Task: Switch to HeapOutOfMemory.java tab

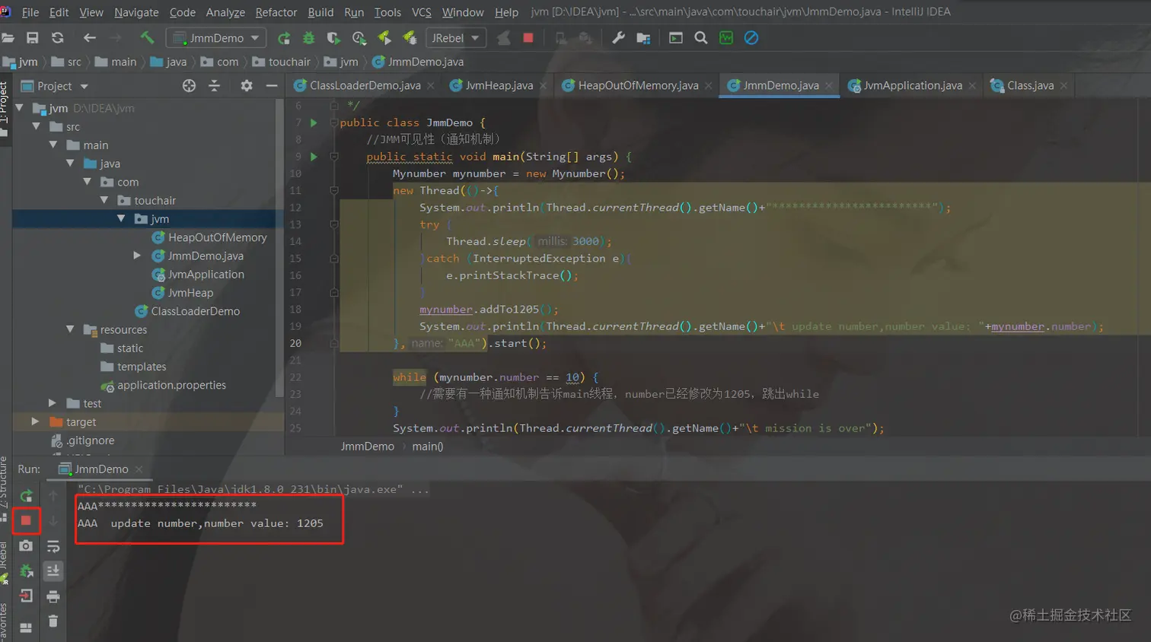Action: (x=637, y=85)
